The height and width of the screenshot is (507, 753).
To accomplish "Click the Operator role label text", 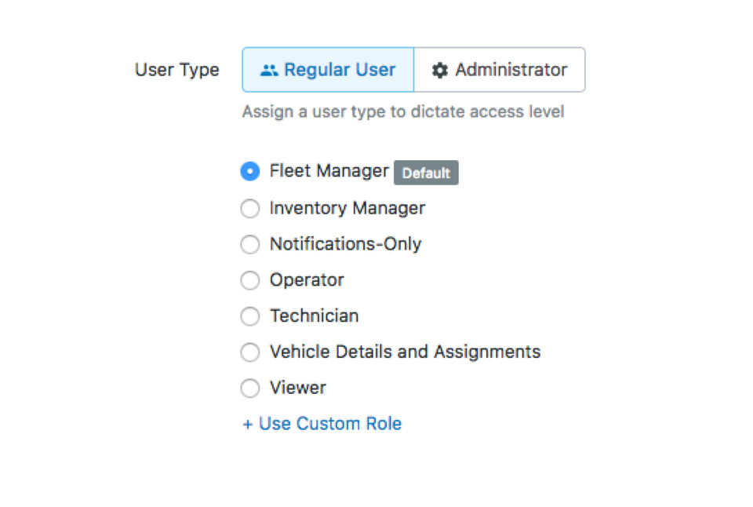I will [307, 280].
